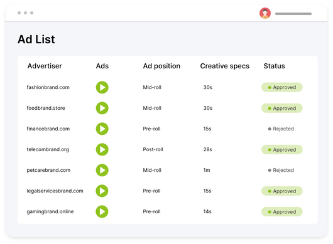
Task: Play the petcarebrand.com ad
Action: tap(102, 170)
